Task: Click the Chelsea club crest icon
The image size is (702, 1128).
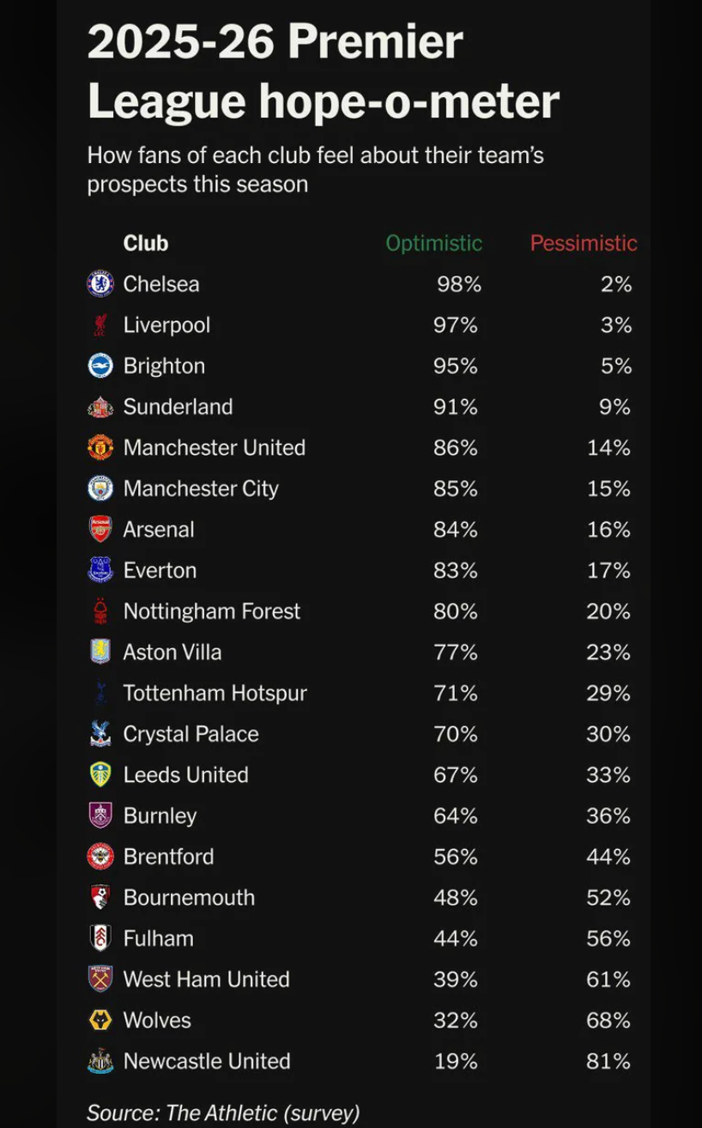Action: (x=100, y=284)
